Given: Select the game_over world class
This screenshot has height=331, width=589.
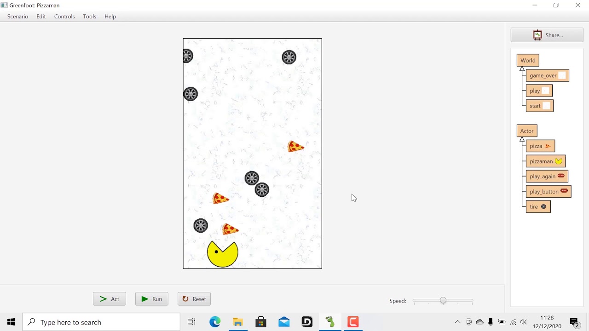Looking at the screenshot, I should (548, 75).
